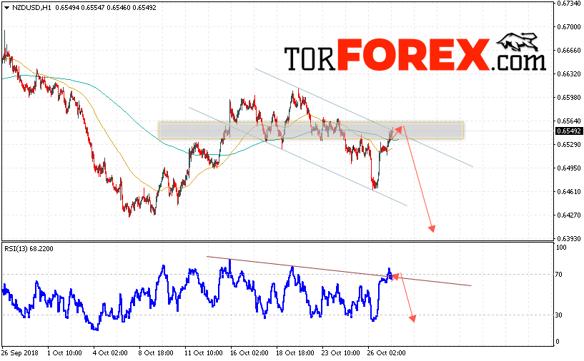The width and height of the screenshot is (584, 361).
Task: Select the current price tag 0.65492
Action: tap(569, 131)
